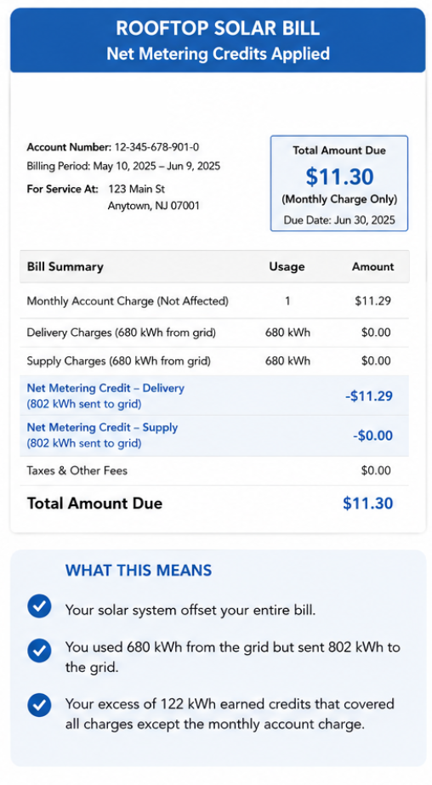Click the first checkmark icon about solar offset

(39, 606)
